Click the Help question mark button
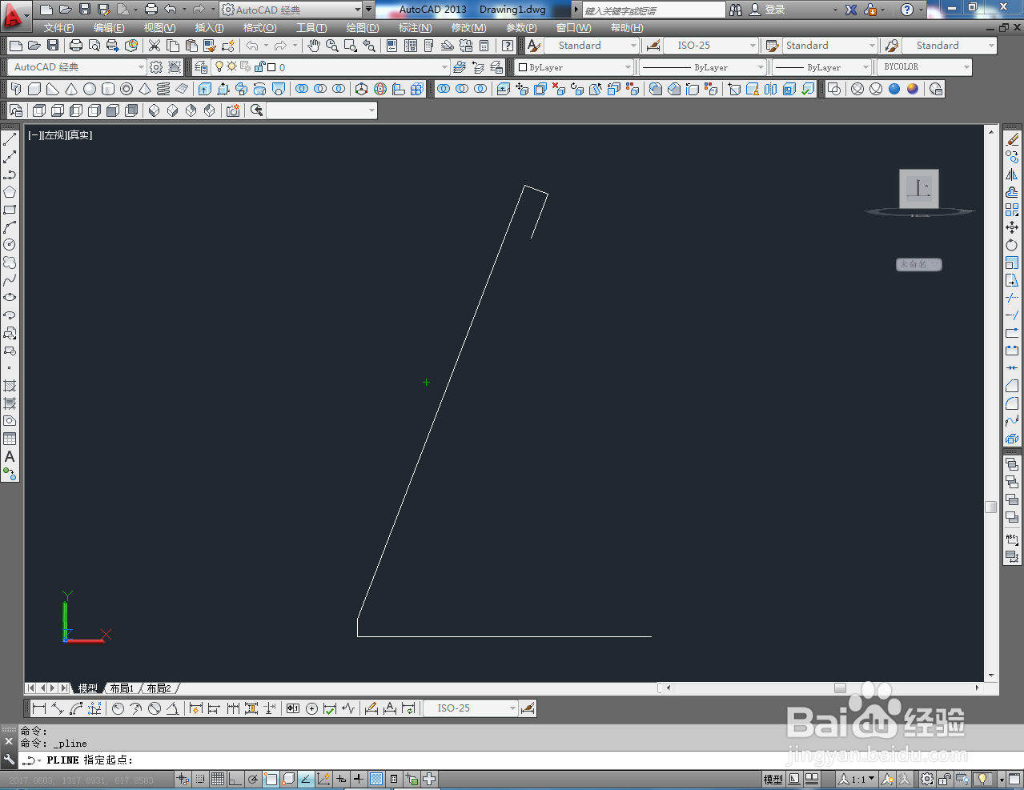 906,10
